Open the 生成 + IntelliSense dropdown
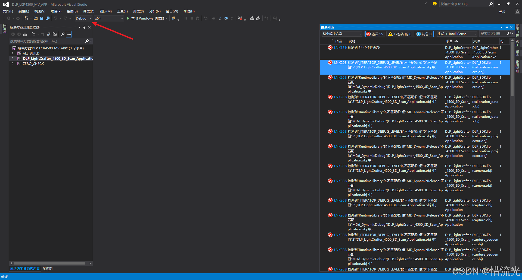The height and width of the screenshot is (280, 522). coord(457,34)
